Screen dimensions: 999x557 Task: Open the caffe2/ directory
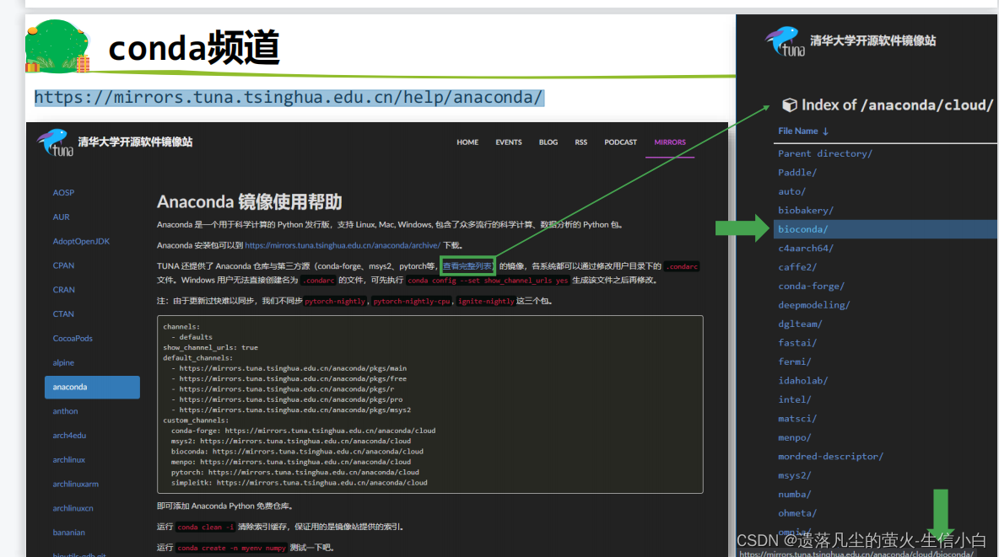point(797,267)
